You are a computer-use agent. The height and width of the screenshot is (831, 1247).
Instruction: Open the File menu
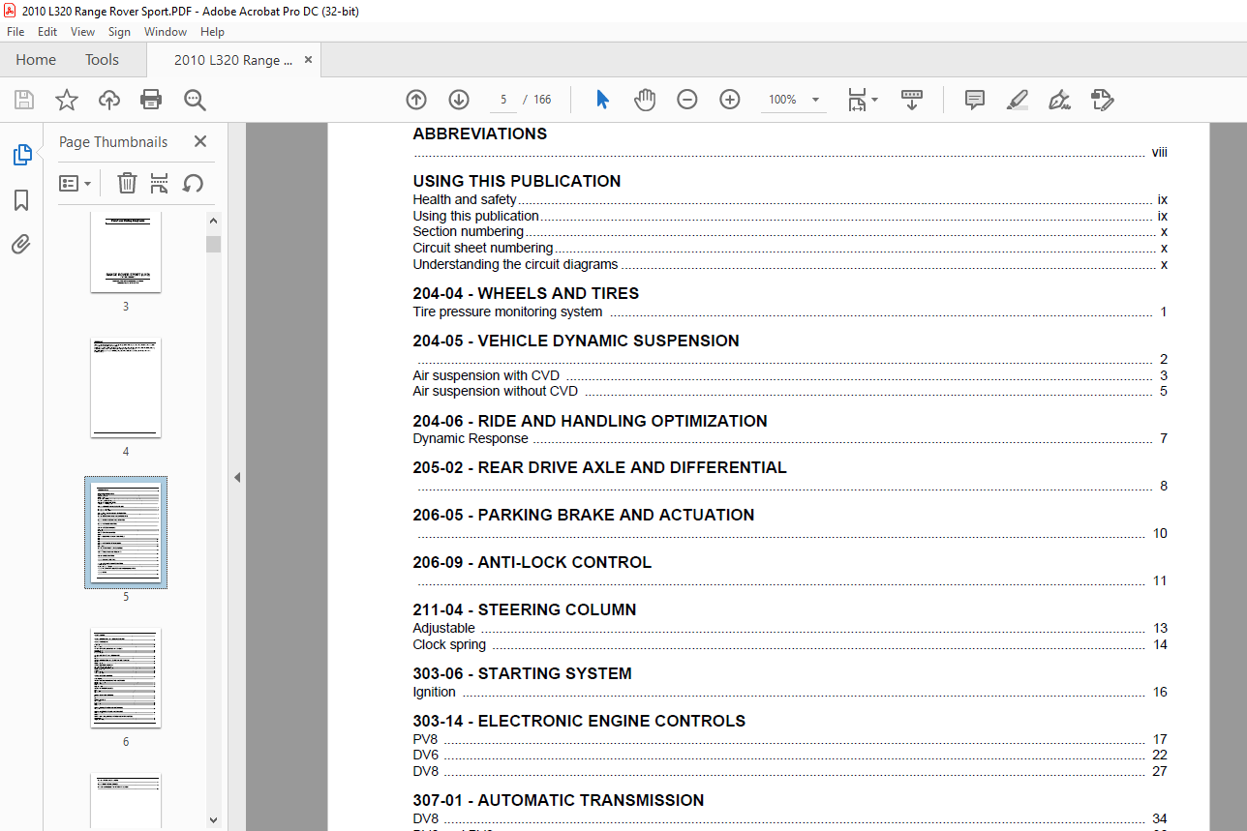[x=15, y=32]
